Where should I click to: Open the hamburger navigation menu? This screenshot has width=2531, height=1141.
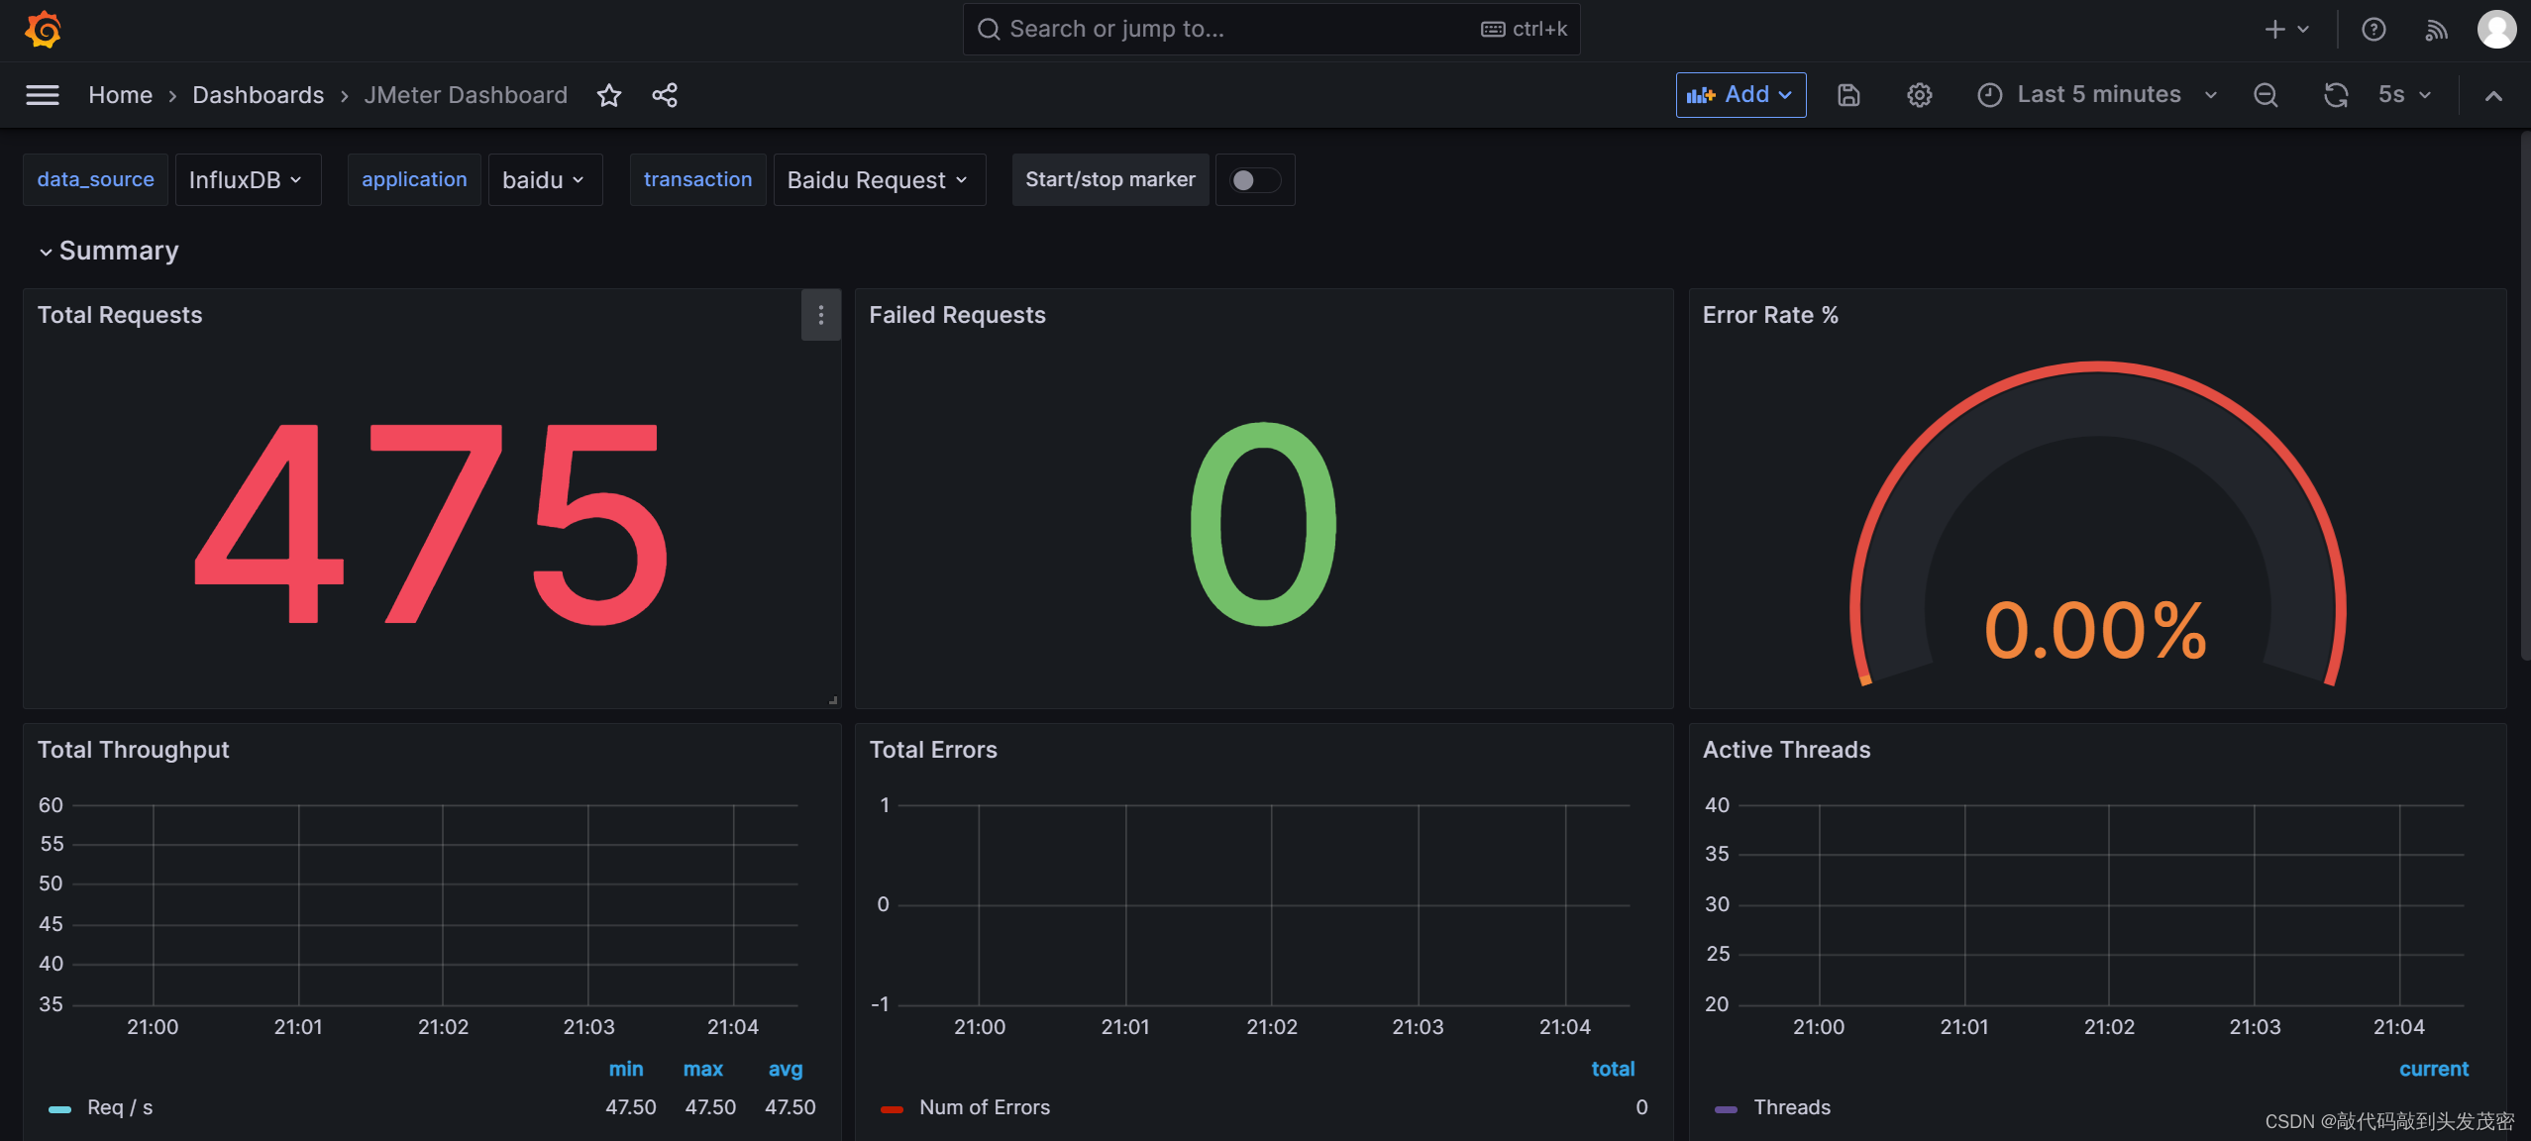tap(42, 95)
